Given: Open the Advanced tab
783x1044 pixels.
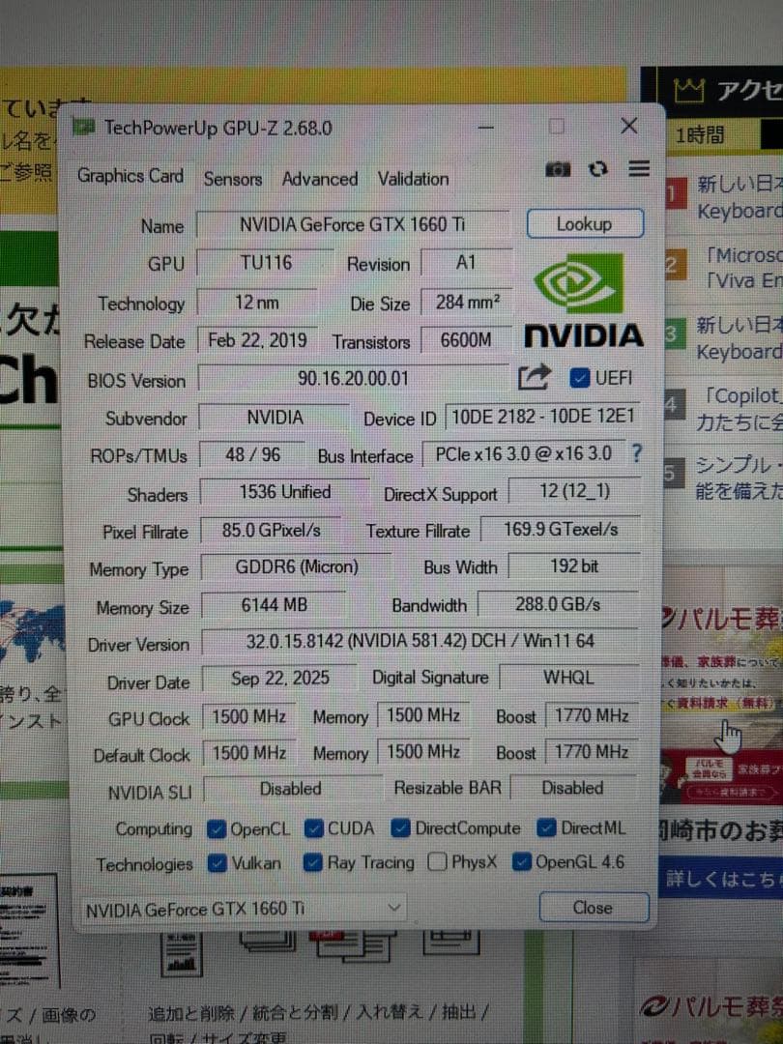Looking at the screenshot, I should click(319, 179).
